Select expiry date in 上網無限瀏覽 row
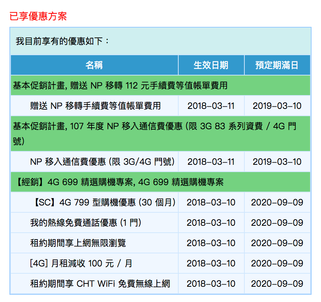The width and height of the screenshot is (321, 302). [x=277, y=243]
